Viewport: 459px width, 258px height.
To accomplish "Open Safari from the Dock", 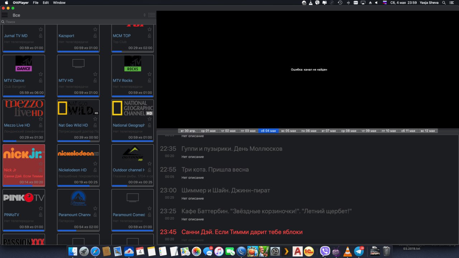I will click(x=95, y=251).
